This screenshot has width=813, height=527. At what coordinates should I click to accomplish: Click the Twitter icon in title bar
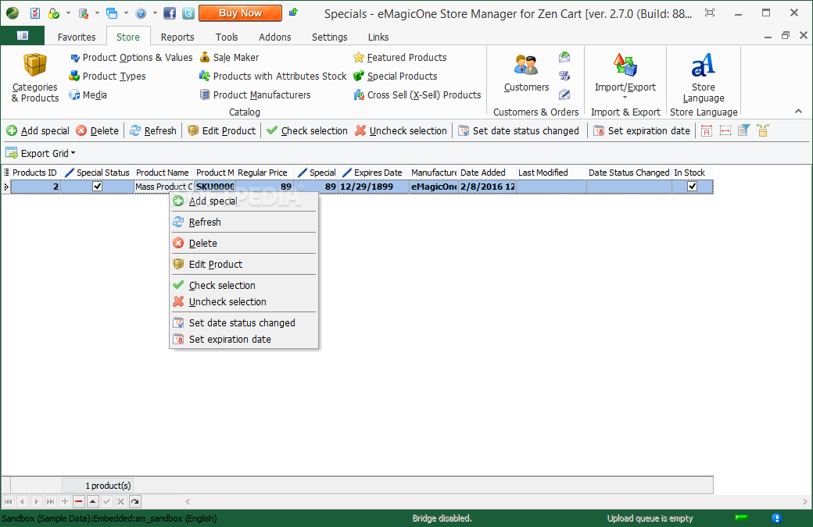click(188, 13)
